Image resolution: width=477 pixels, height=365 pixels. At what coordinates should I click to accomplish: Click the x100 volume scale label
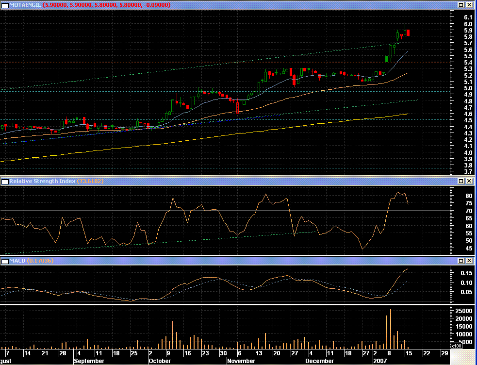[x=456, y=346]
